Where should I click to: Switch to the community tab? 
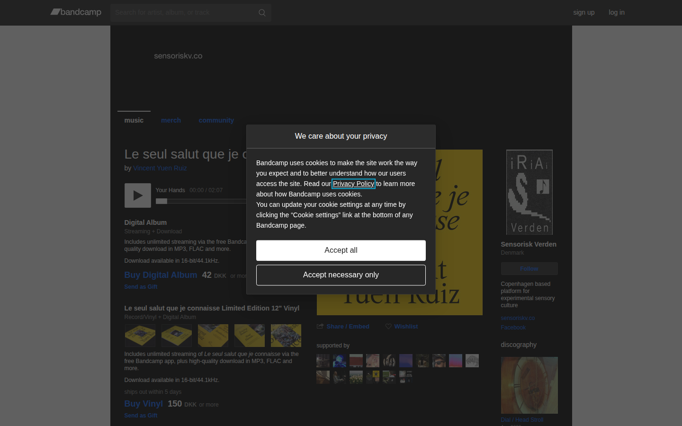(216, 120)
